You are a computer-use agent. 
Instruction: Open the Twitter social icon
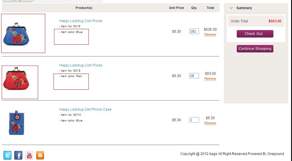click(7, 155)
